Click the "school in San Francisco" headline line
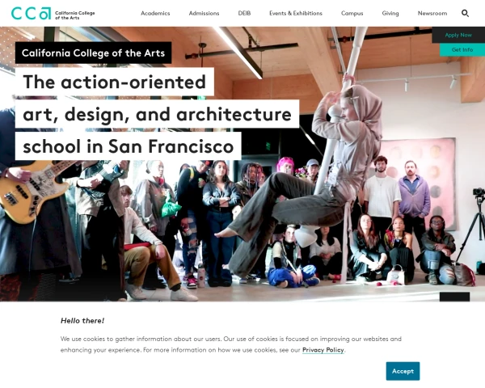This screenshot has height=388, width=485. click(x=128, y=146)
